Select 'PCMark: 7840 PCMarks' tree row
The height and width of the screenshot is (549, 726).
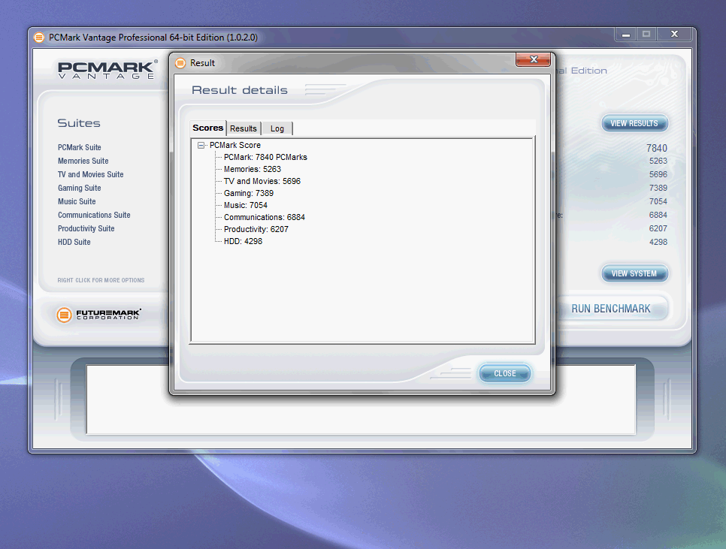(x=265, y=157)
